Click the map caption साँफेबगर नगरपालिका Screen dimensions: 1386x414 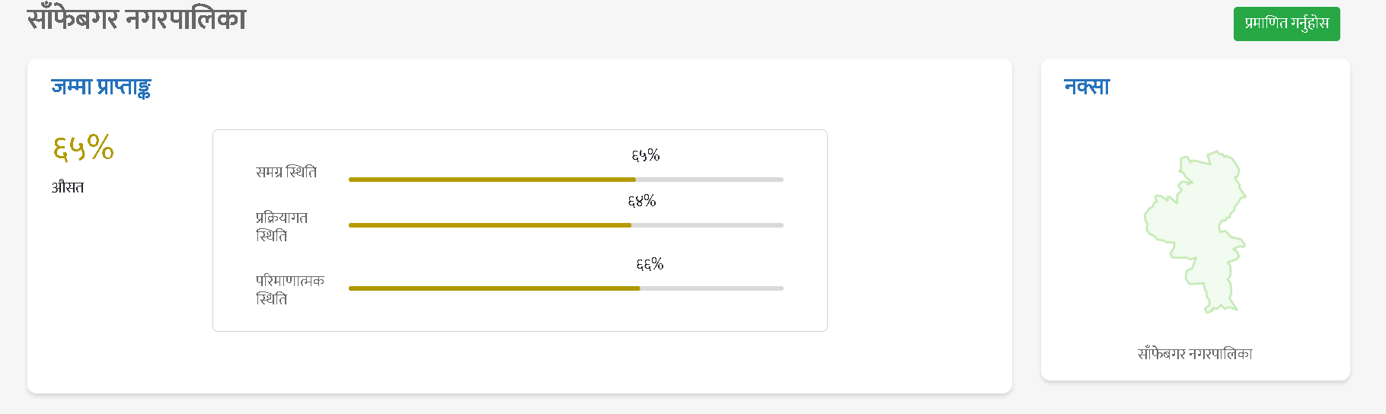coord(1195,354)
